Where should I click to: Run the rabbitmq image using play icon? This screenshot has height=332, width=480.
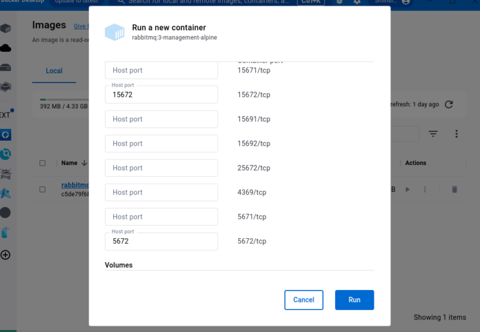point(407,189)
